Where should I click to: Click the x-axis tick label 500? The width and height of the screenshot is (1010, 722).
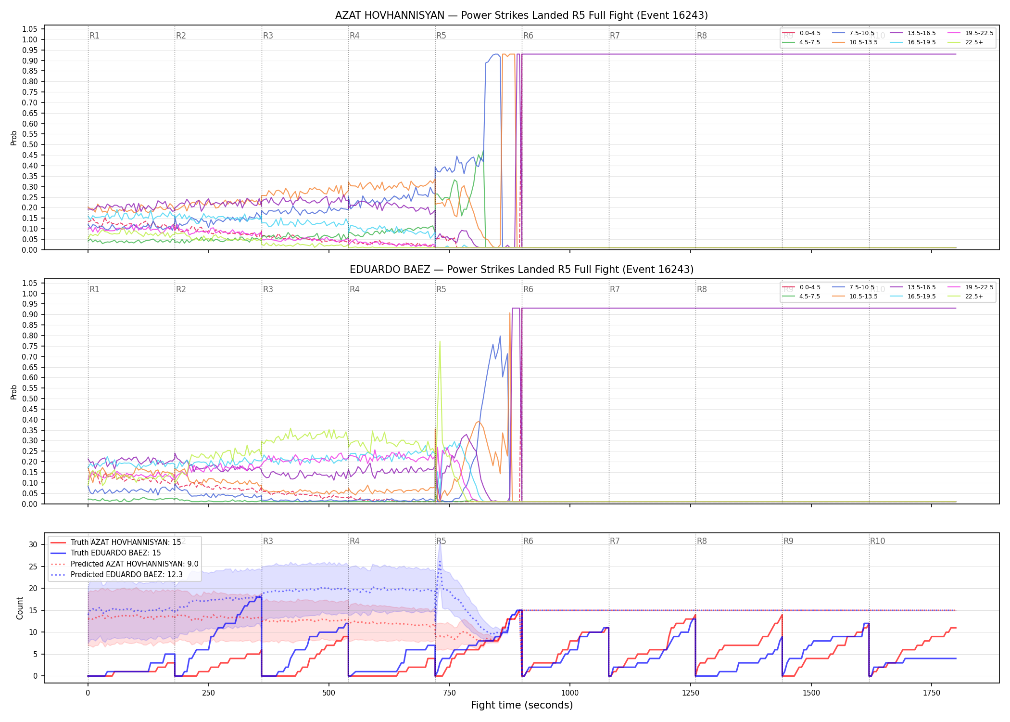329,693
